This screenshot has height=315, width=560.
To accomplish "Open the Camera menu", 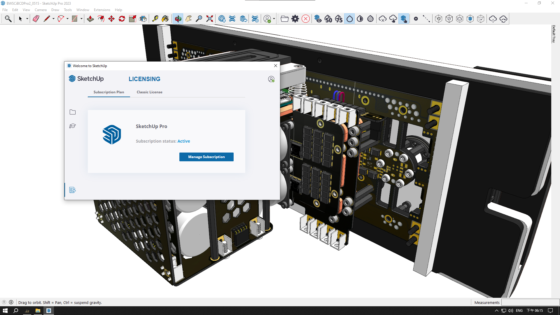I will click(x=41, y=10).
